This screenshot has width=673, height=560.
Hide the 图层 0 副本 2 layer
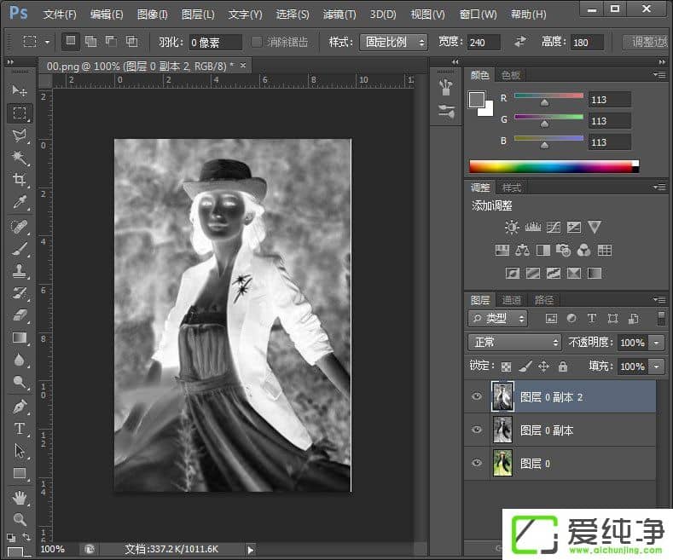coord(477,397)
